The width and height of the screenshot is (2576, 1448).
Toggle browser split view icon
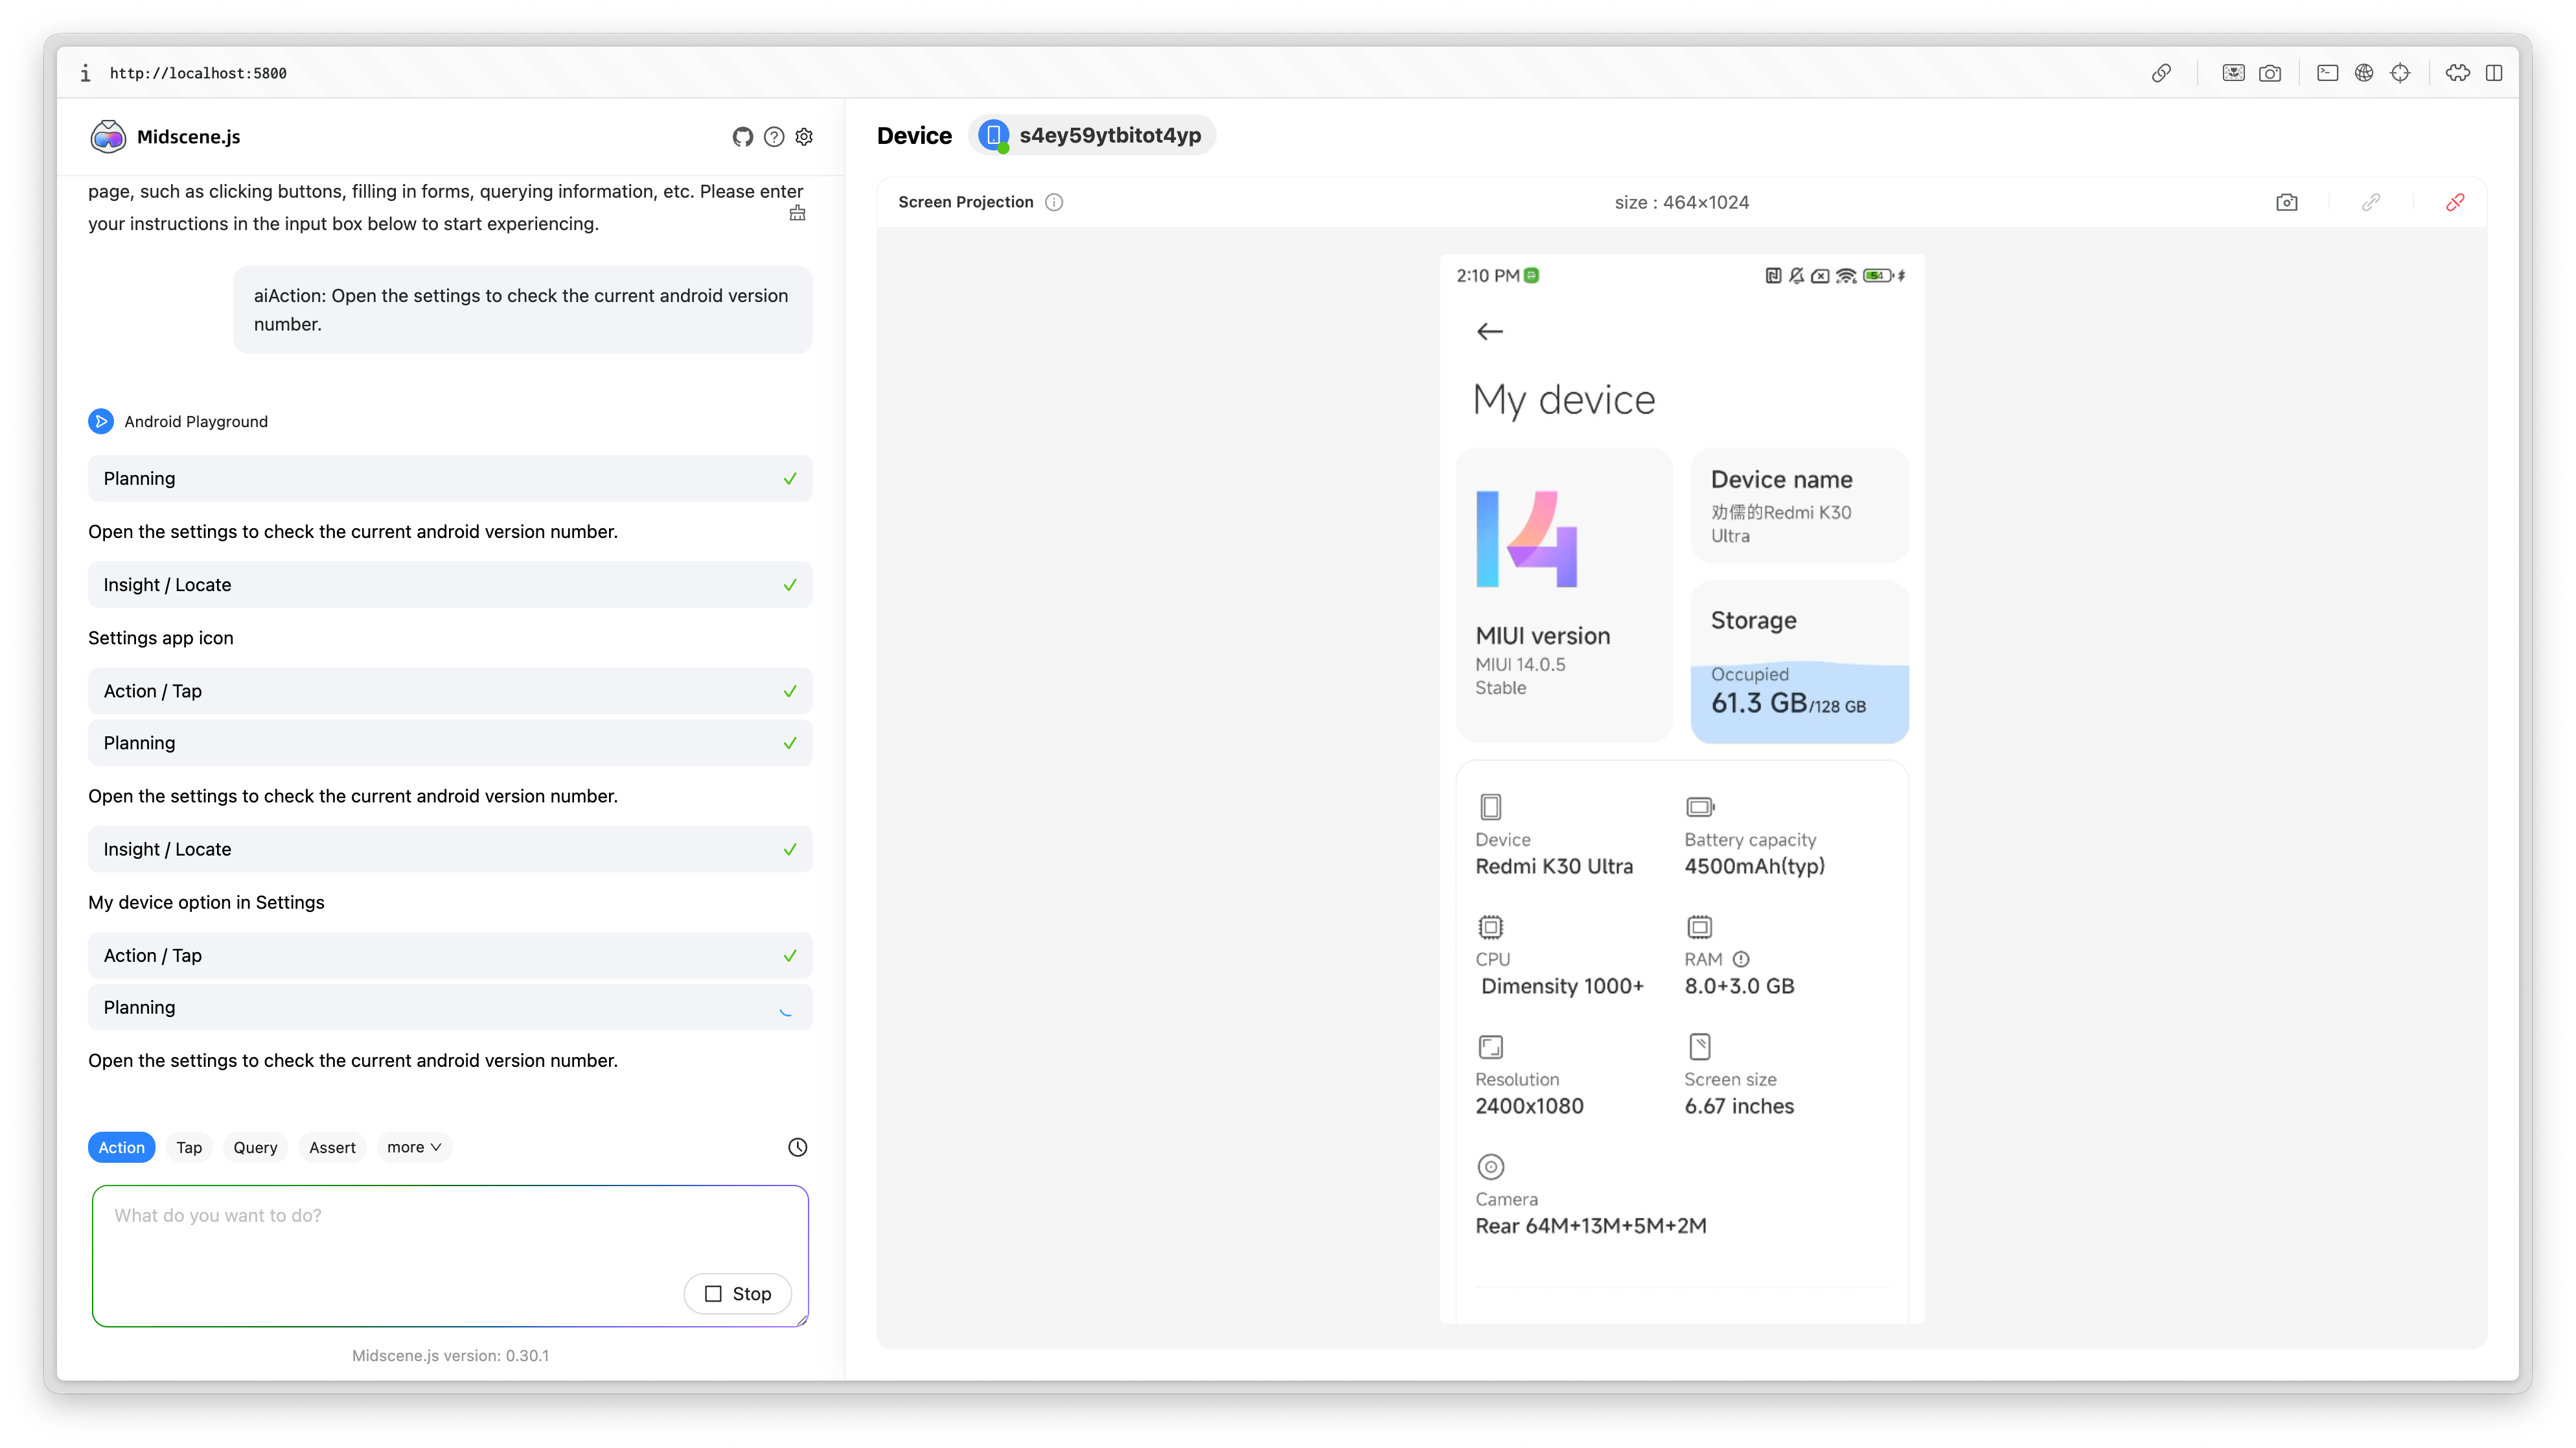click(x=2494, y=73)
